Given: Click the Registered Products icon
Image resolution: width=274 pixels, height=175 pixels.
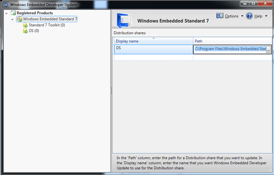Looking at the screenshot, I should coord(13,13).
